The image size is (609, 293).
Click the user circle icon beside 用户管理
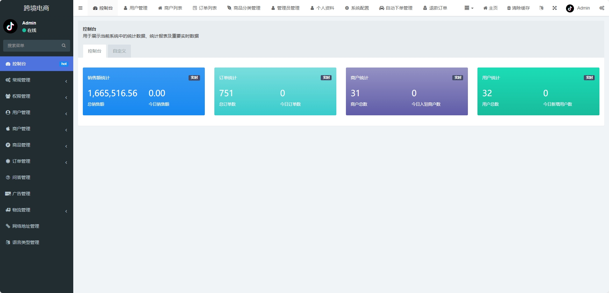pos(8,112)
